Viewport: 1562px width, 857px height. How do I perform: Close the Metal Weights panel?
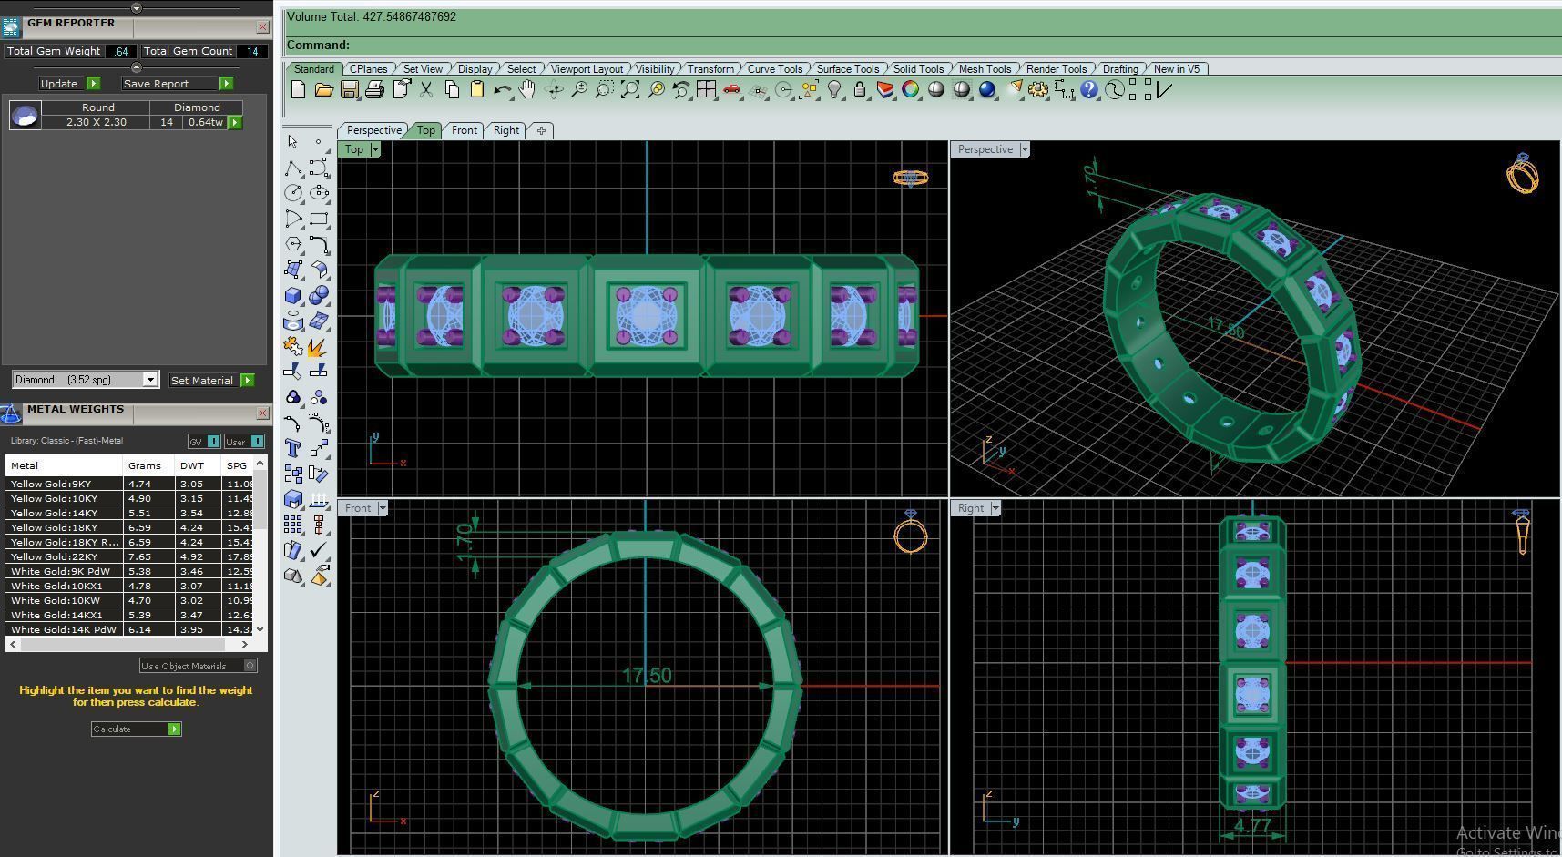click(262, 413)
